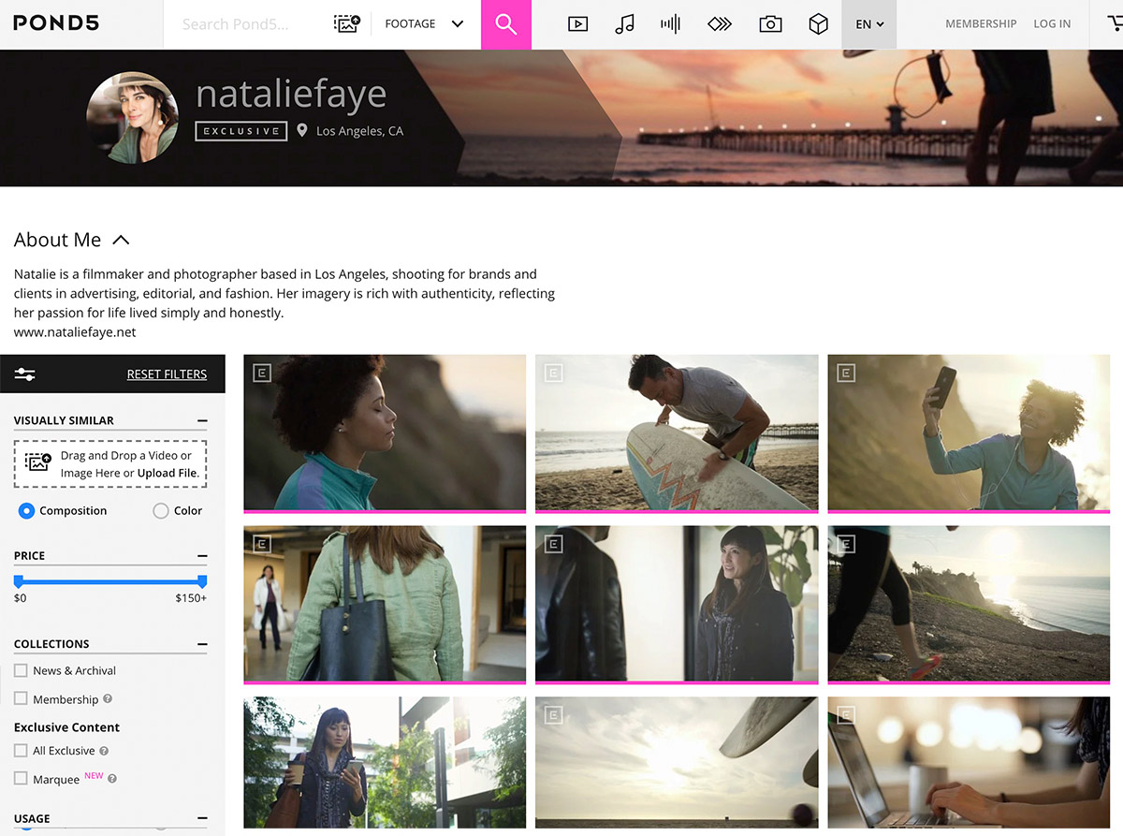The height and width of the screenshot is (836, 1123).
Task: Check the News & Archival checkbox
Action: pyautogui.click(x=21, y=670)
